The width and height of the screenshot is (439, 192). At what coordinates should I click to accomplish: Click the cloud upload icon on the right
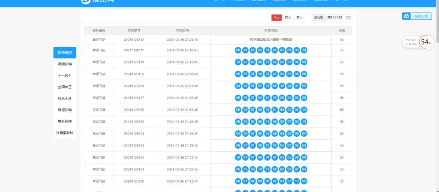click(x=406, y=16)
